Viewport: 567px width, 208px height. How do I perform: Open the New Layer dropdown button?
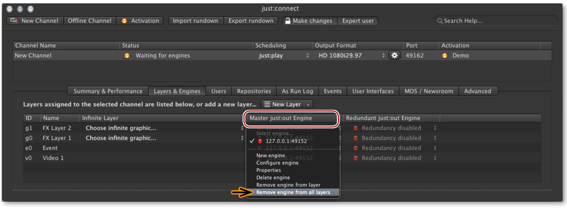click(287, 104)
